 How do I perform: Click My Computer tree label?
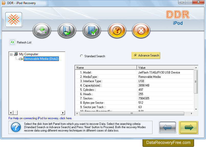[29, 54]
